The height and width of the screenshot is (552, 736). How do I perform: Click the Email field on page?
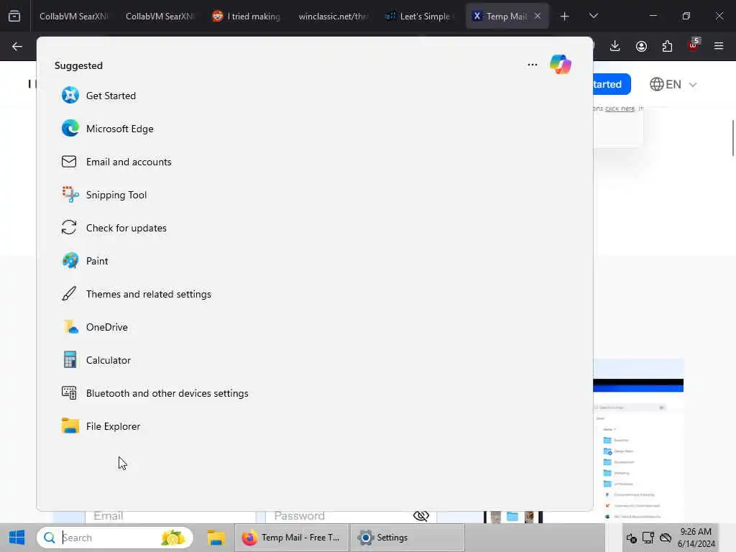point(170,516)
